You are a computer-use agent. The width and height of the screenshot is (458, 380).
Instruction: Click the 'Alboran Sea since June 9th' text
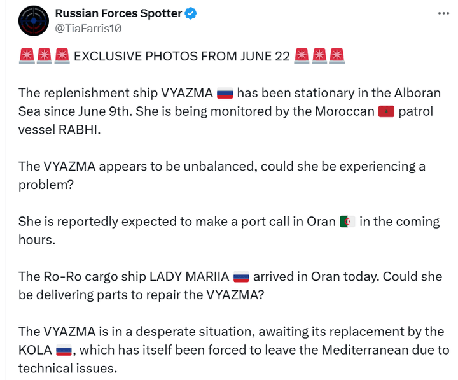230,102
